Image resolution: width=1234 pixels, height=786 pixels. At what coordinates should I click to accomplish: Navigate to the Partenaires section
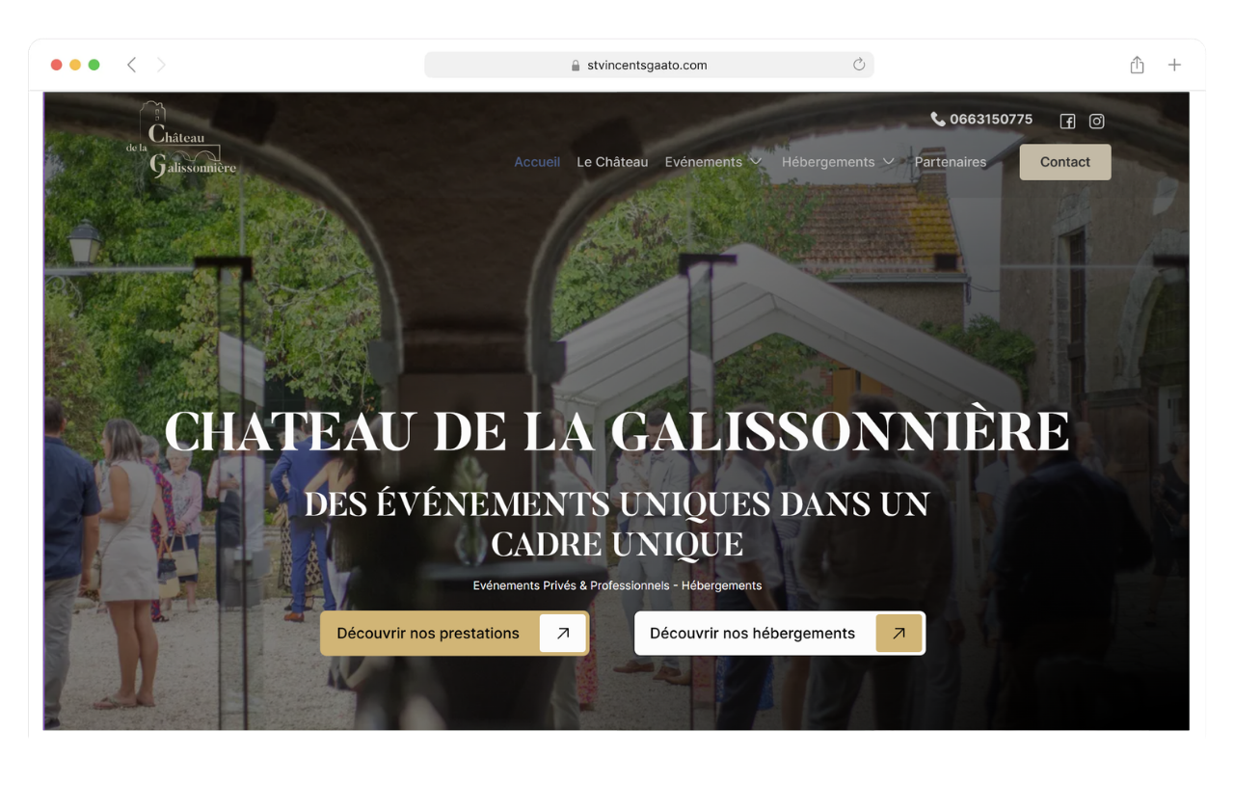[x=951, y=162]
